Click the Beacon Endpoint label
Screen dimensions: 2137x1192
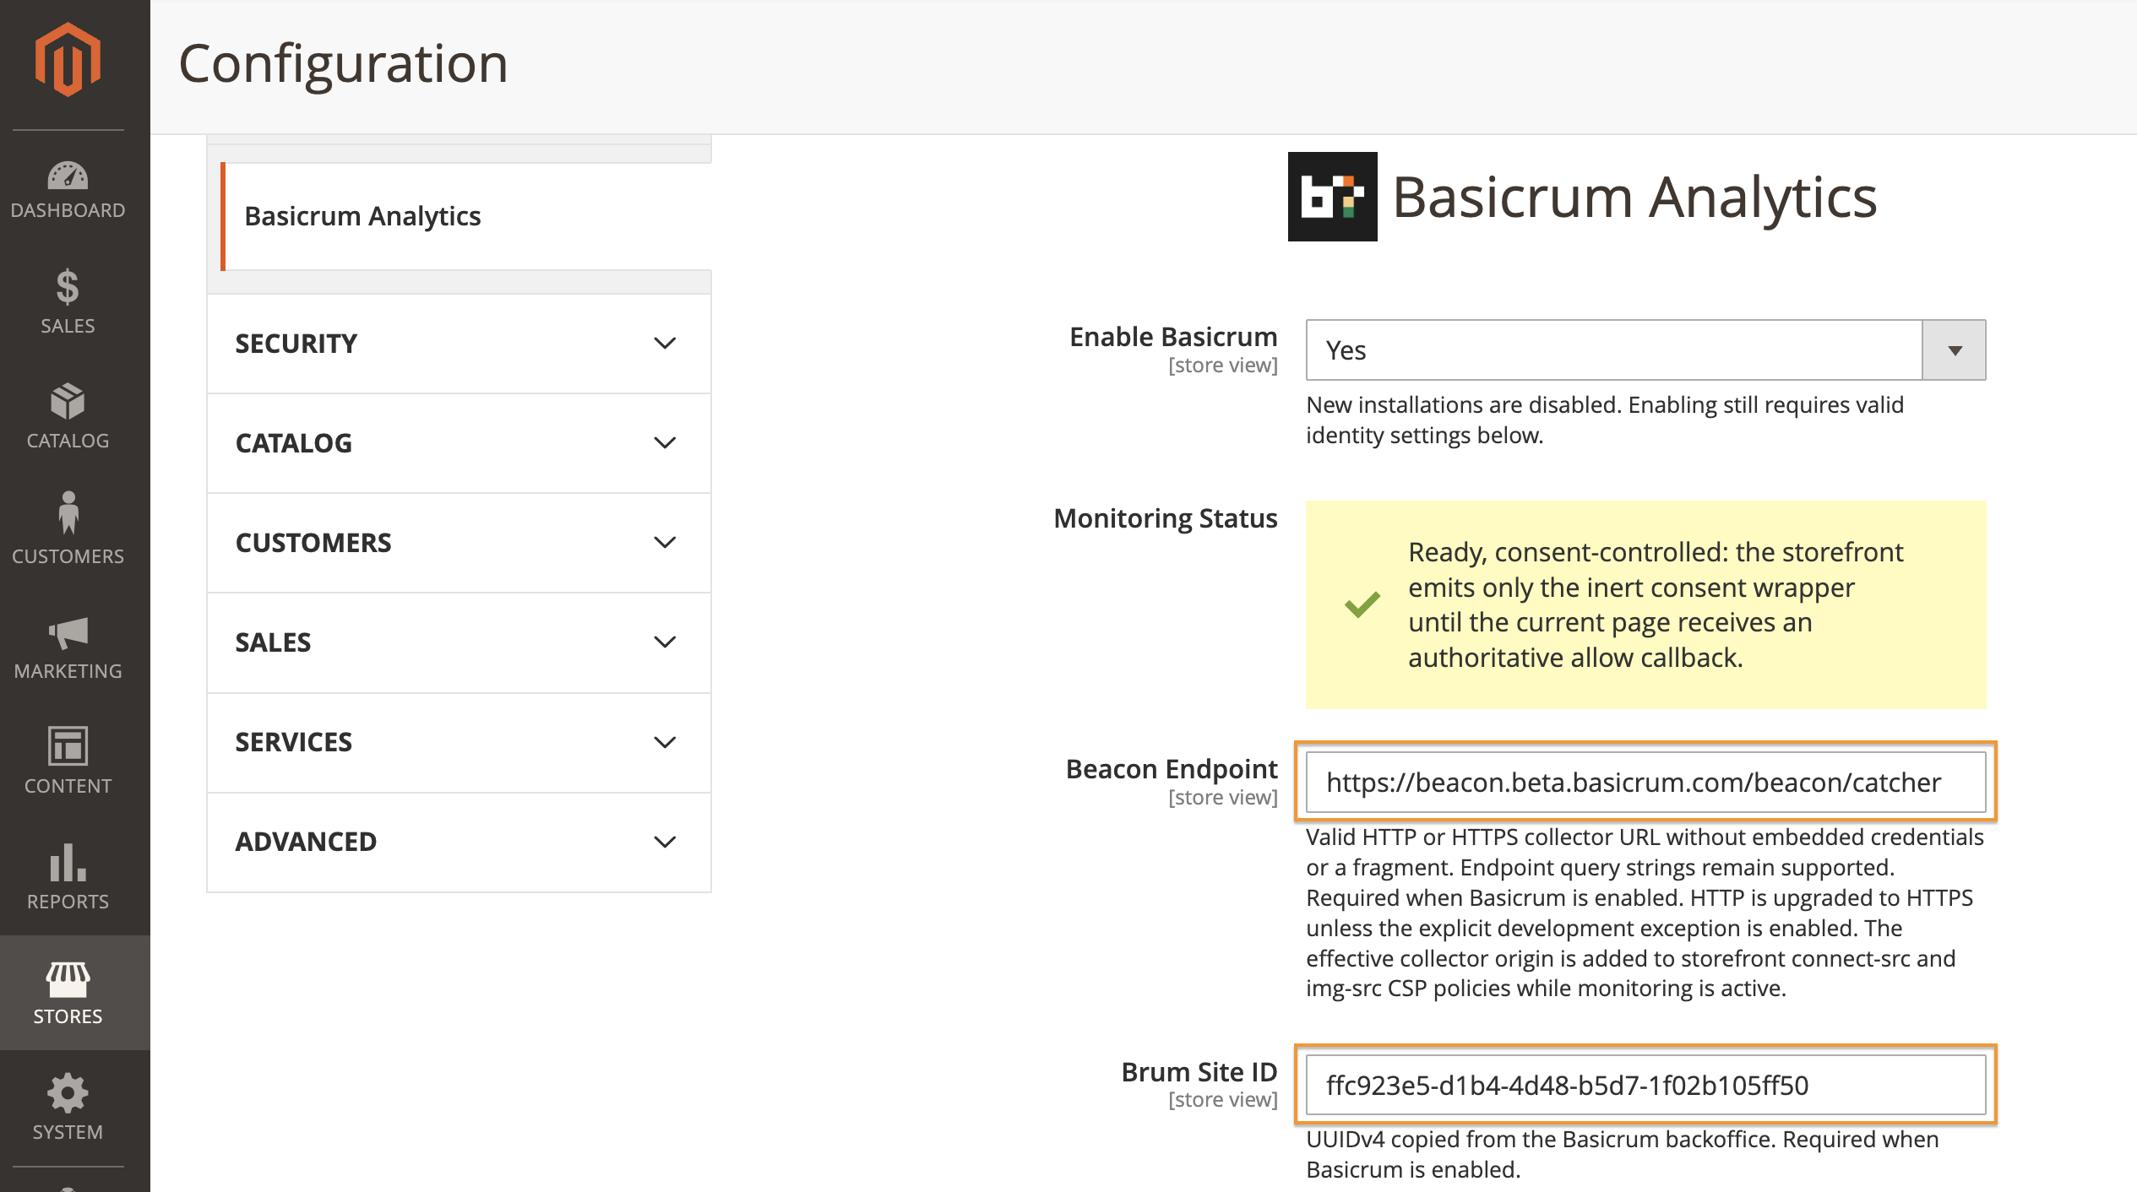click(x=1172, y=769)
